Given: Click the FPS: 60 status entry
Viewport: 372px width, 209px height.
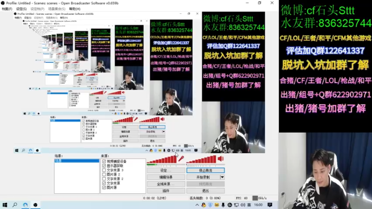Looking at the screenshot, I should tap(241, 198).
